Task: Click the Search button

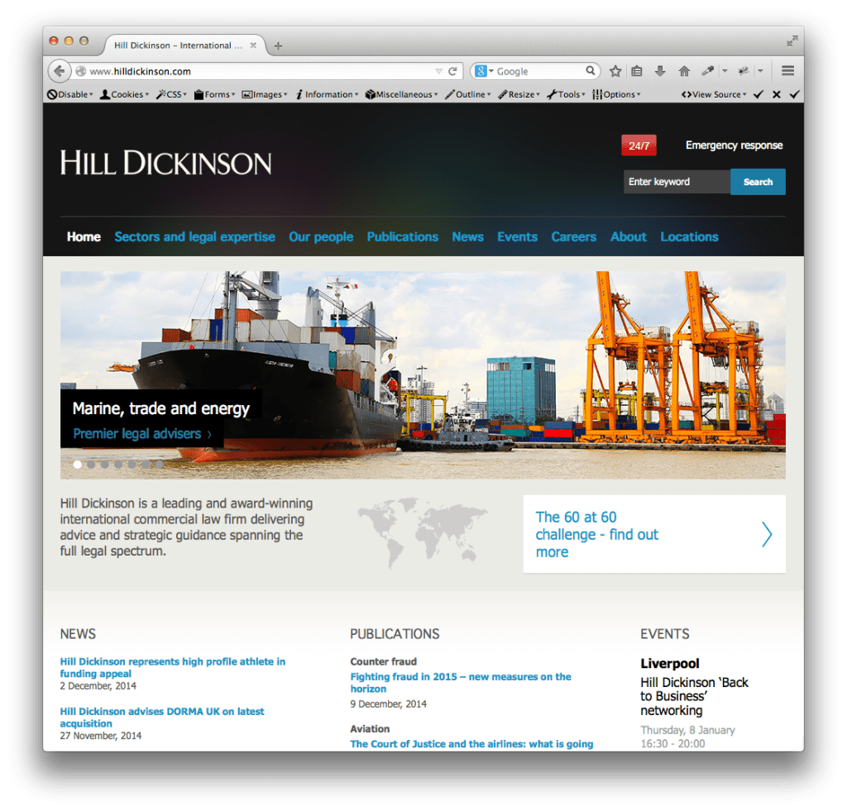Action: (758, 181)
